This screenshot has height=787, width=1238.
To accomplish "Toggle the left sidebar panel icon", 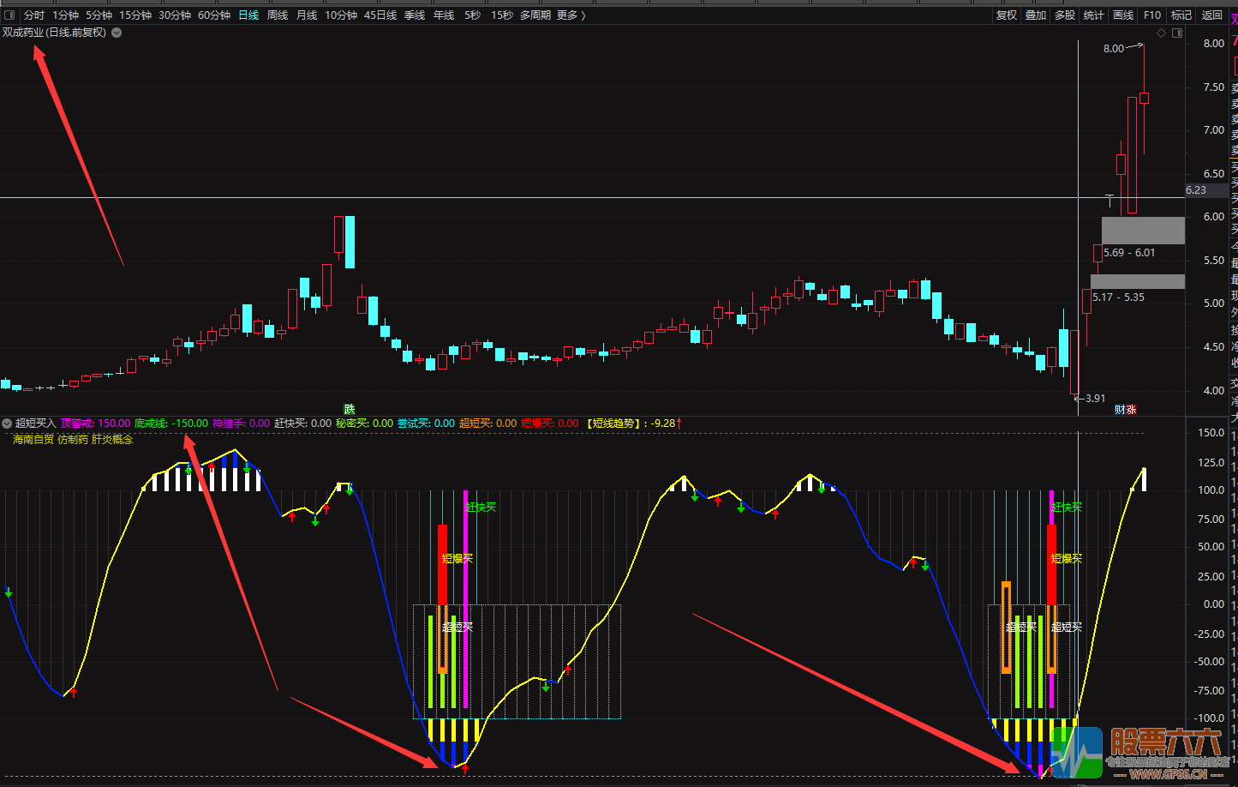I will tap(9, 15).
